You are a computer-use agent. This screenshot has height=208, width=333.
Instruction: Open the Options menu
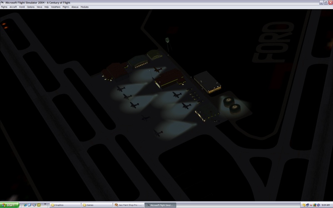30,7
